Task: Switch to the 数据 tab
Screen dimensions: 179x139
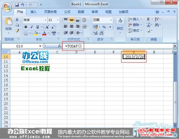Action: (x=81, y=12)
